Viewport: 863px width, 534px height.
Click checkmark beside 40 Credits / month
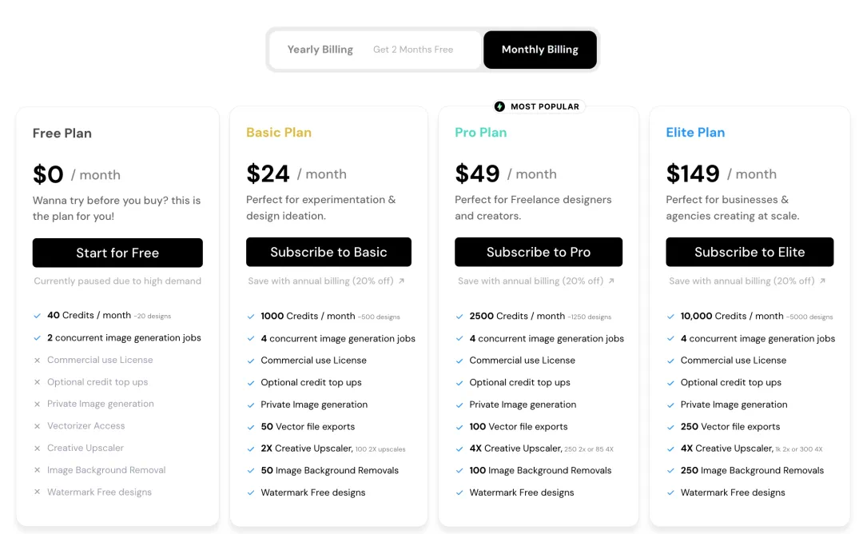[x=37, y=316]
